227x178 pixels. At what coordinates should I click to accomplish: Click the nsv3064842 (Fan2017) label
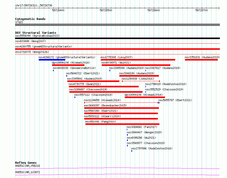pos(142,127)
